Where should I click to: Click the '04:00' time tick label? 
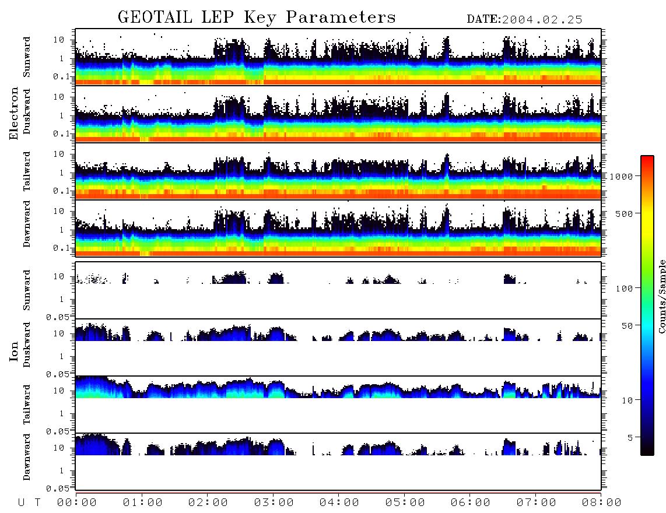coord(339,503)
